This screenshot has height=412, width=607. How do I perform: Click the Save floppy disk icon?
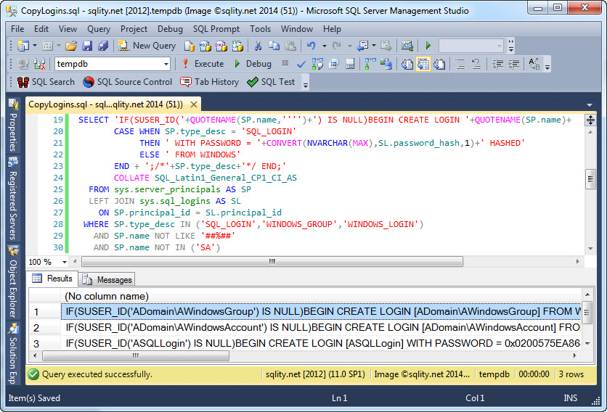[87, 46]
